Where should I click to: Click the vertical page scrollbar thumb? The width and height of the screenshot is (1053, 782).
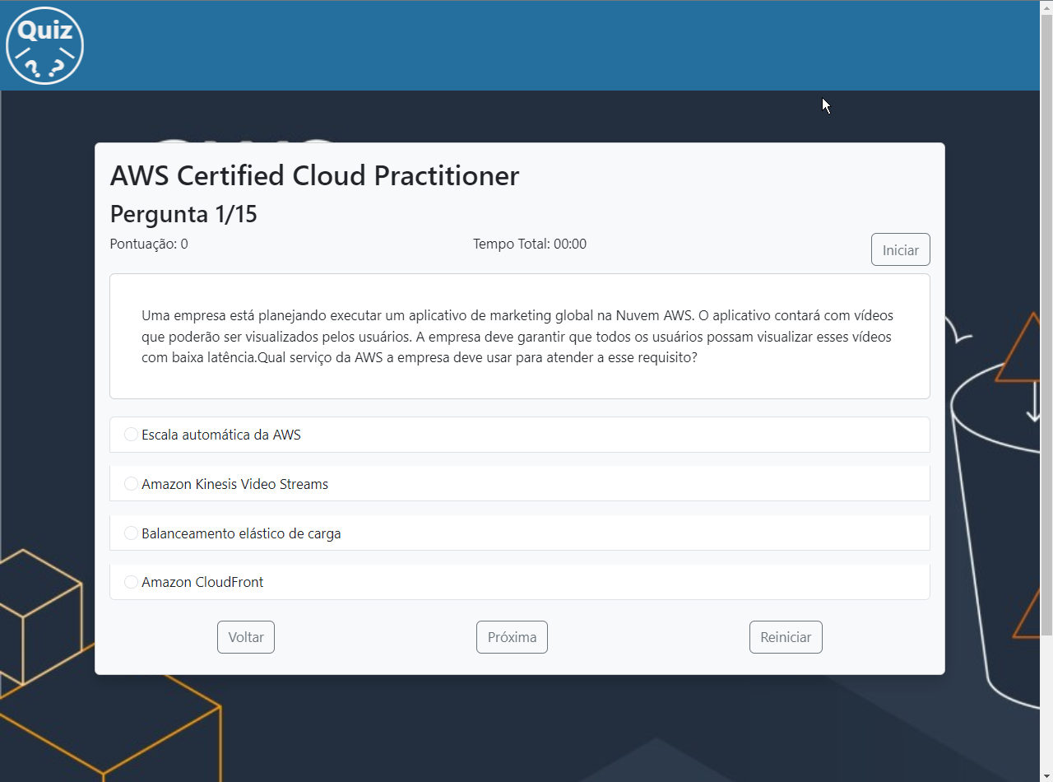(1046, 324)
